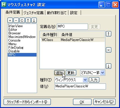120x108 pixels.
Task: Select Browser in the definition list
Action: tap(22, 33)
